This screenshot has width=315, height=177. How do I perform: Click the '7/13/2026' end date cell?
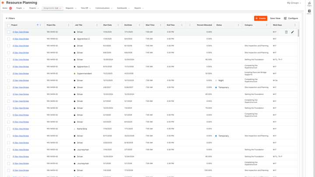point(129,170)
